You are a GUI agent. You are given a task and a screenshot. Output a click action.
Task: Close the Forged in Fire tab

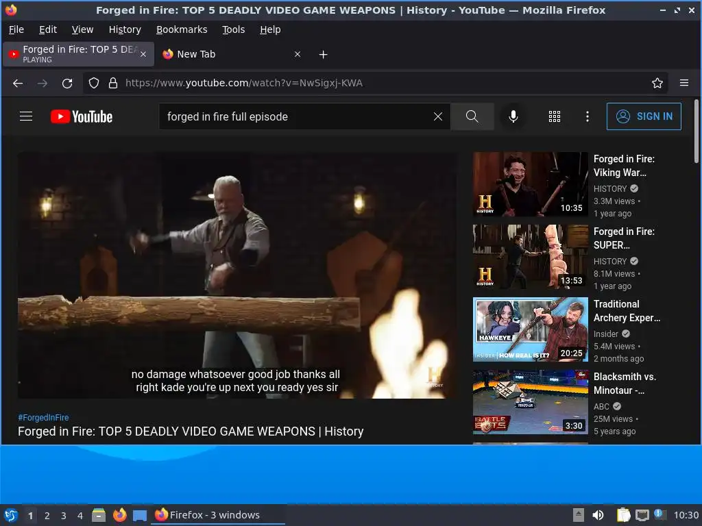coord(143,54)
